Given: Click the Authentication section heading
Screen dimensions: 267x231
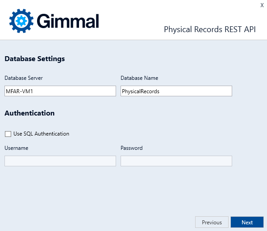Looking at the screenshot, I should coord(29,113).
